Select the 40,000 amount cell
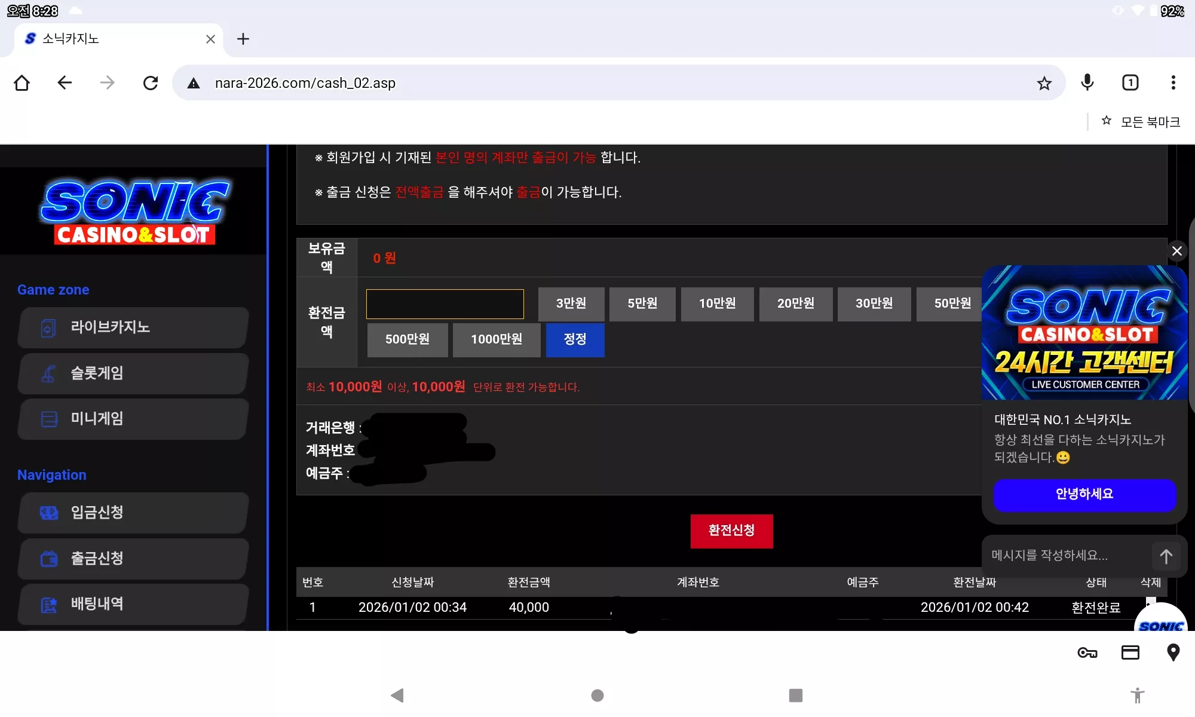The image size is (1195, 717). tap(529, 608)
